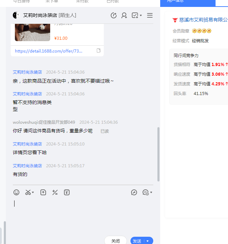
Task: Click the 货描相符 1.91% value
Action: point(218,65)
